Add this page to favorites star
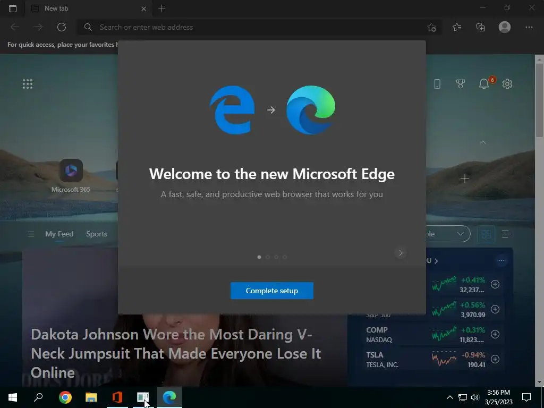The width and height of the screenshot is (544, 408). click(x=431, y=28)
